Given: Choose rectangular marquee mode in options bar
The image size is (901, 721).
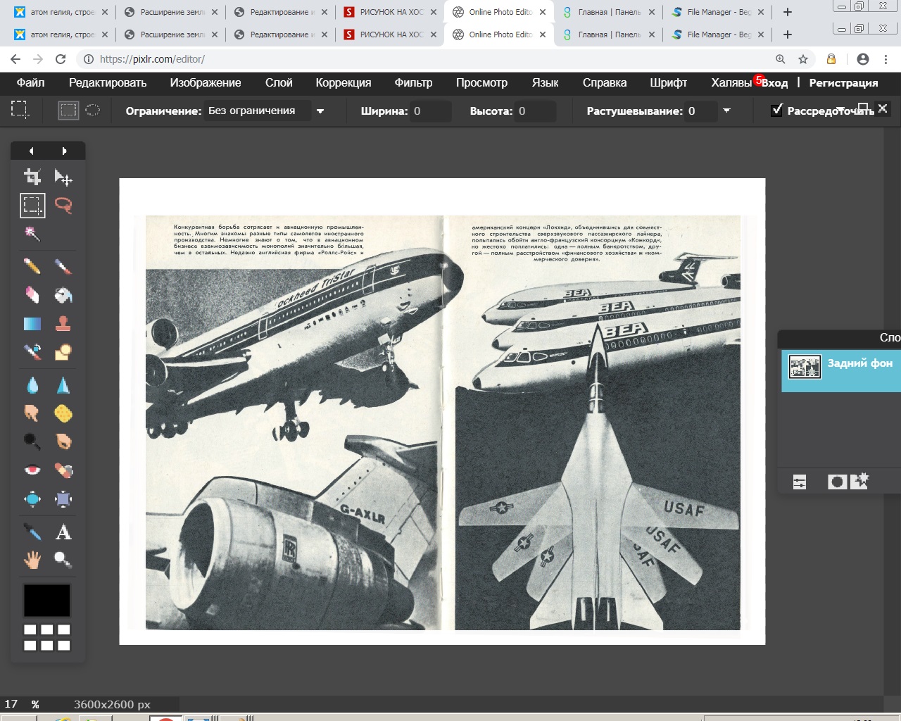Looking at the screenshot, I should click(68, 111).
